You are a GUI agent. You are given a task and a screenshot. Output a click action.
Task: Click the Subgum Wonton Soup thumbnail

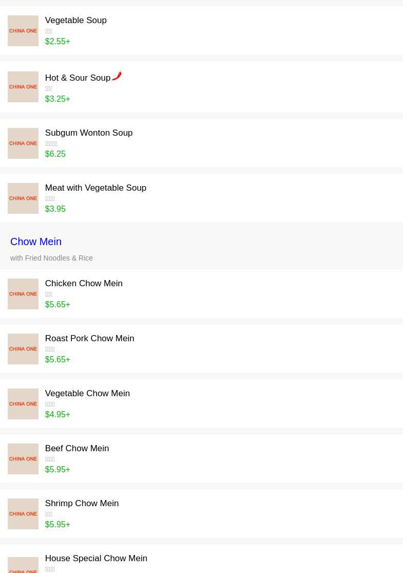tap(23, 143)
